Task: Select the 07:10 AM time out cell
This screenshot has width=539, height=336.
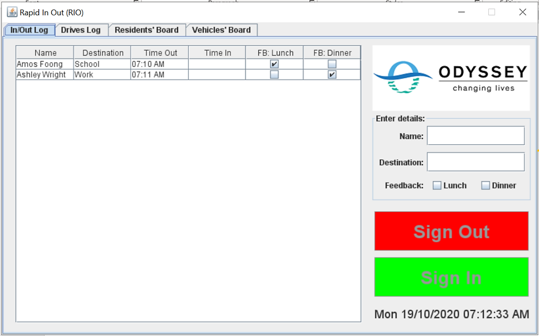Action: coord(160,64)
